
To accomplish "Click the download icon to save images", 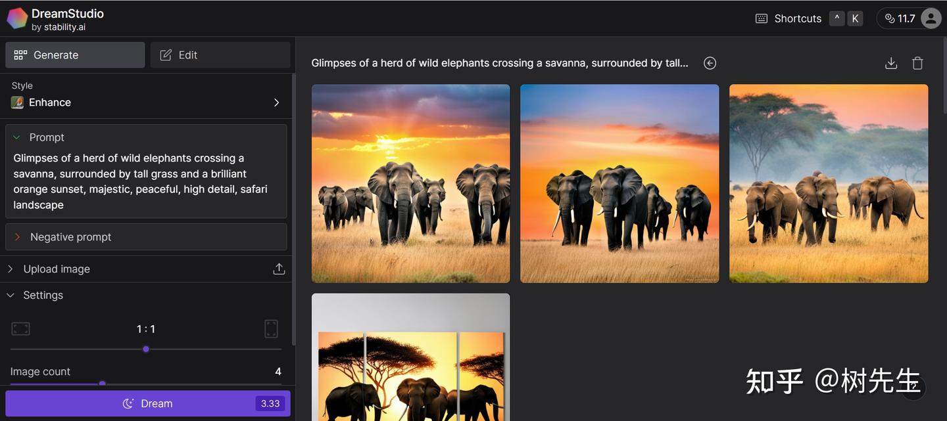I will (890, 62).
